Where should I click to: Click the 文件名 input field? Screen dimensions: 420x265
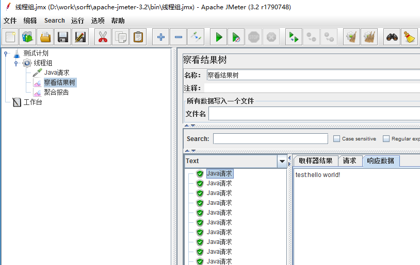point(314,114)
